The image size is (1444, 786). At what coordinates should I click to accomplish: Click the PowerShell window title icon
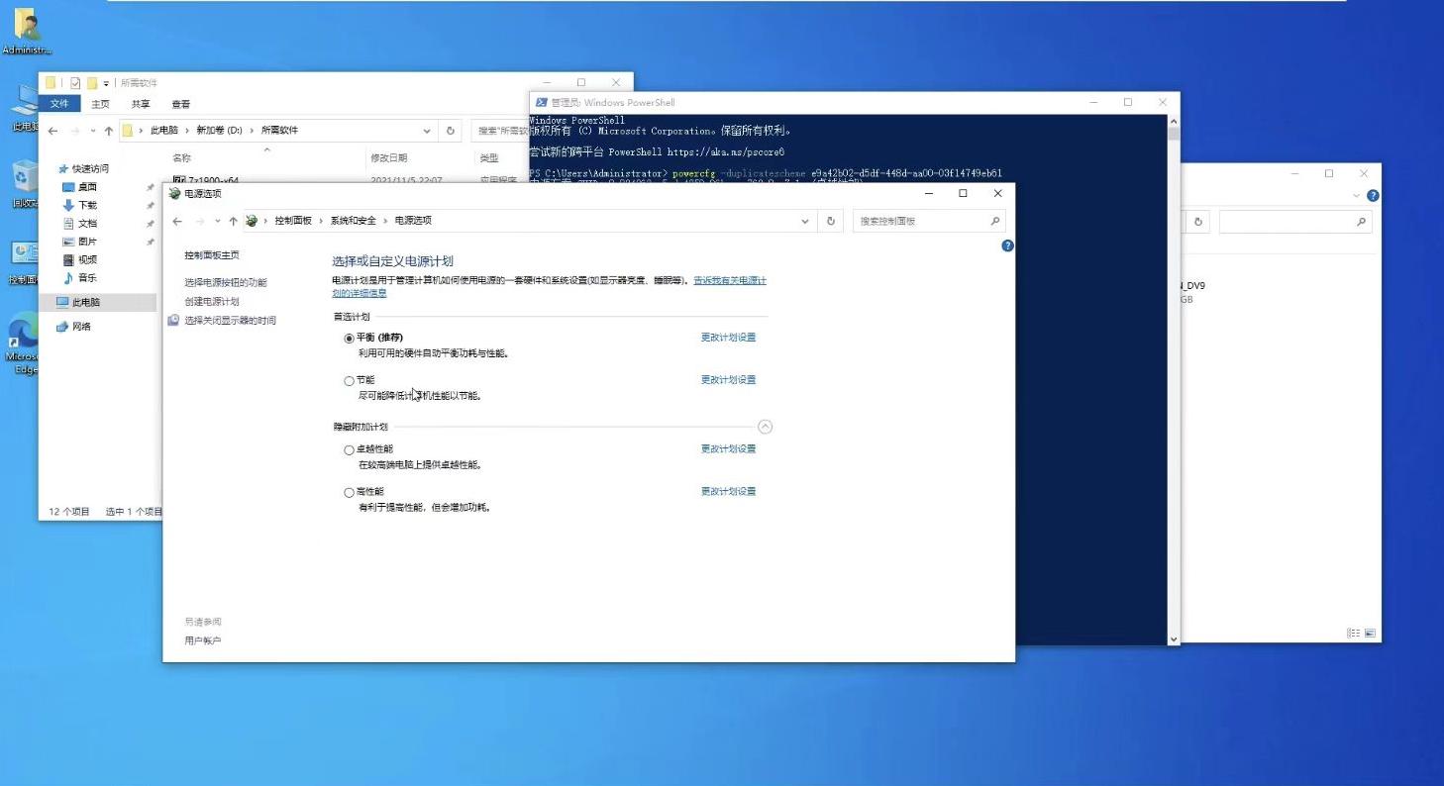coord(541,102)
